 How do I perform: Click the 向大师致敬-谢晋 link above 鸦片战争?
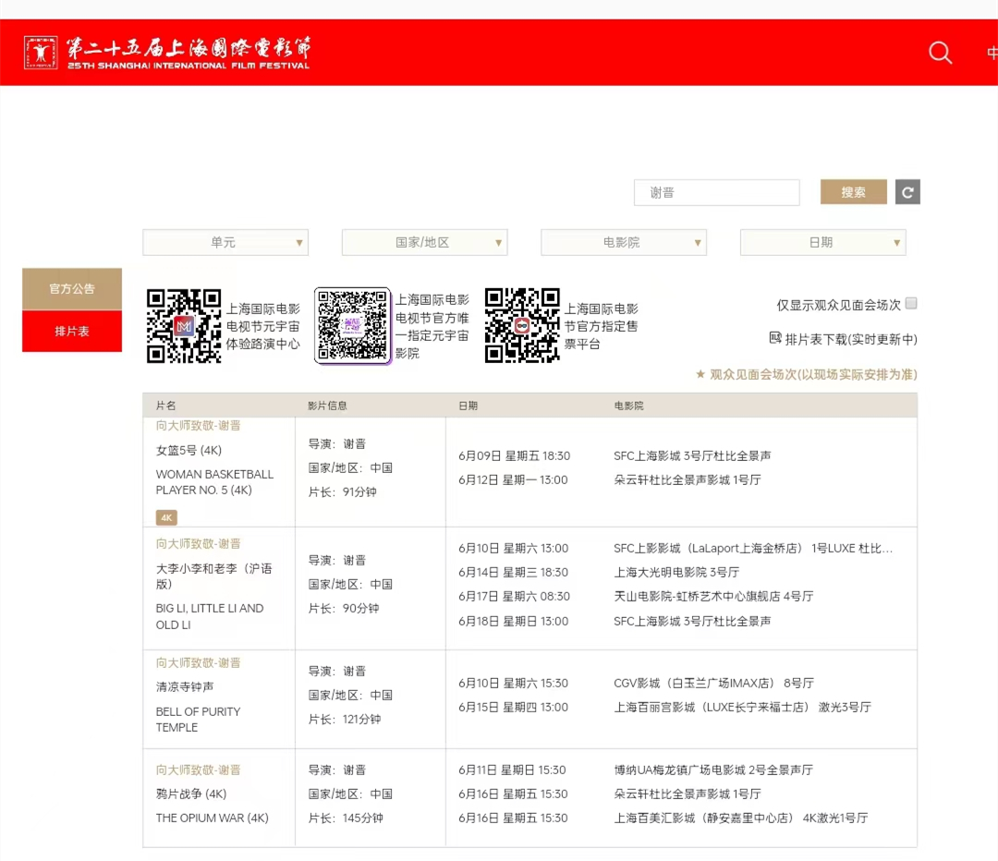point(199,770)
